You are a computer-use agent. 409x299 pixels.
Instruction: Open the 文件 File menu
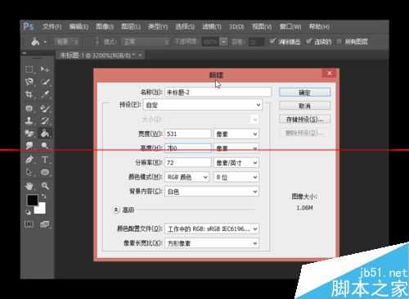[52, 27]
